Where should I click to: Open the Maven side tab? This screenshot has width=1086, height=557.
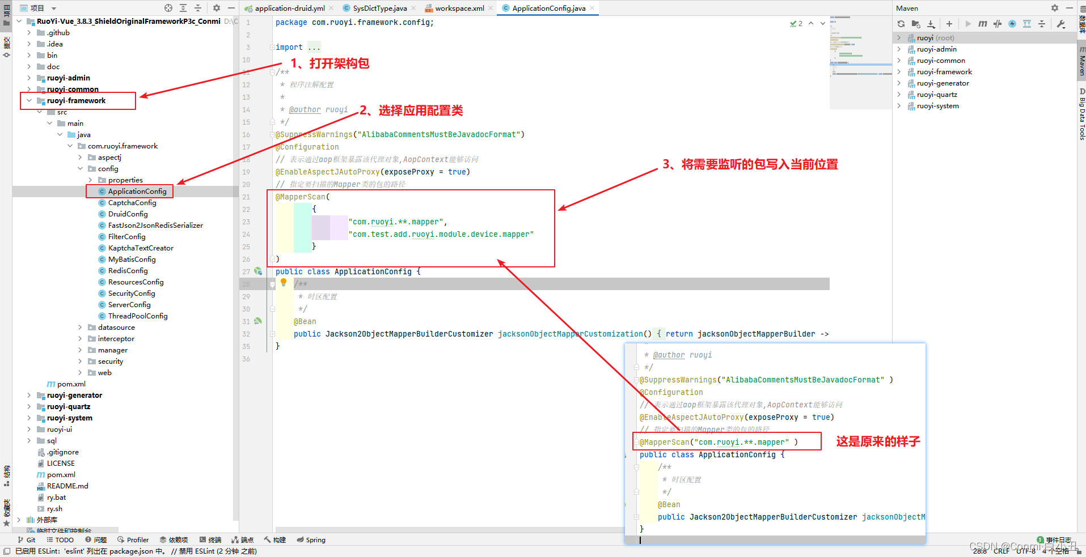click(1081, 61)
